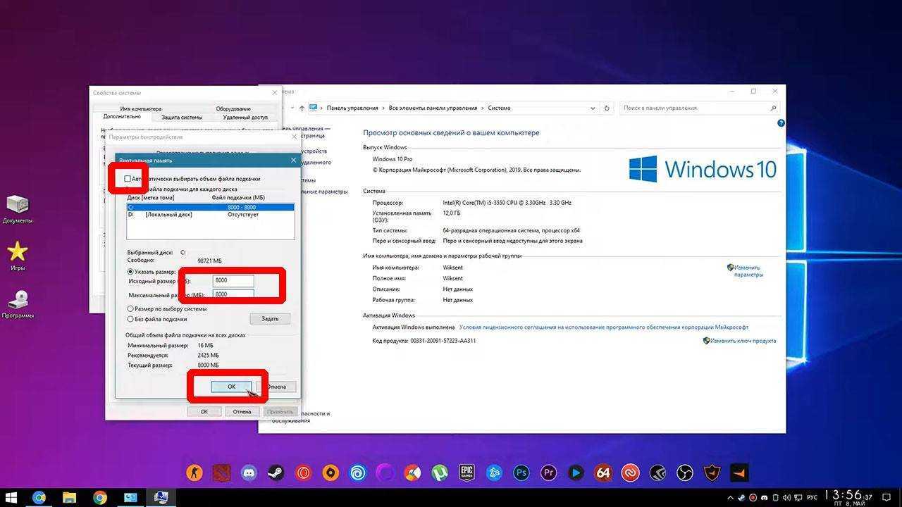Launch CS:GO from the dock
The image size is (902, 507).
(x=194, y=472)
